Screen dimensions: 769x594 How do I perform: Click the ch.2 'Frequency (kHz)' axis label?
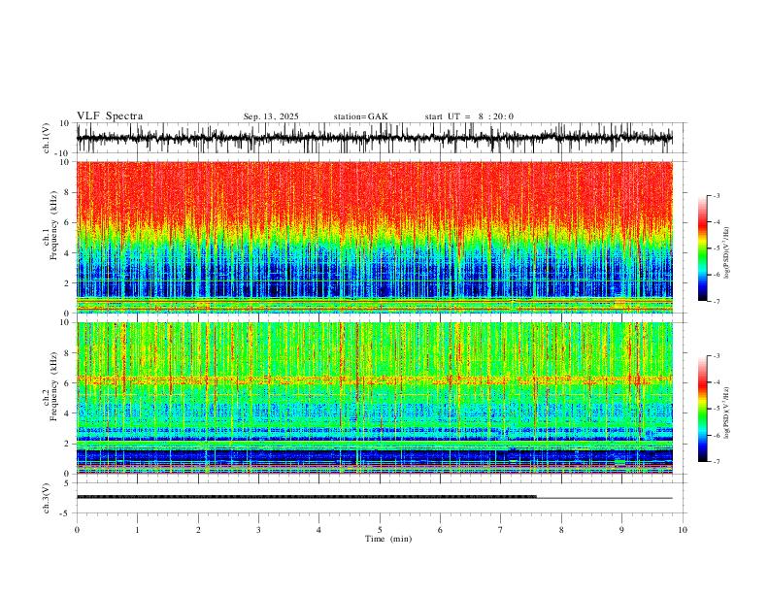tap(51, 386)
